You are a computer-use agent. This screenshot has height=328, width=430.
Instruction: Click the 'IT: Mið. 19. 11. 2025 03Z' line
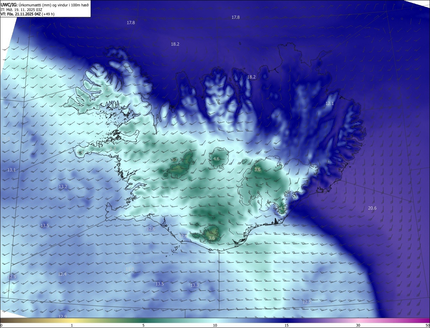(x=21, y=10)
